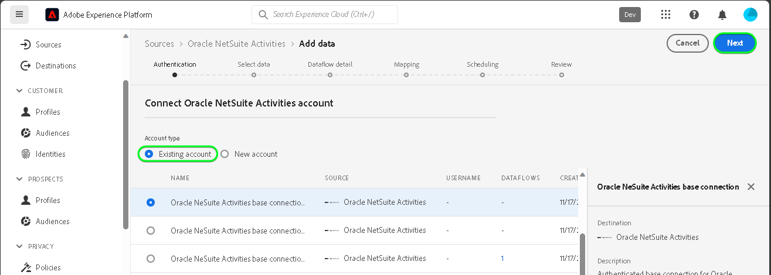Click the Adobe Experience Platform logo

[52, 15]
